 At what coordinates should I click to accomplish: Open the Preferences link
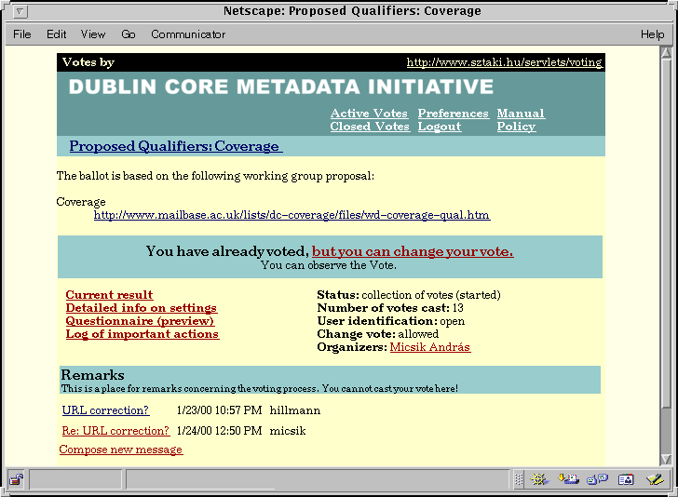(x=454, y=114)
